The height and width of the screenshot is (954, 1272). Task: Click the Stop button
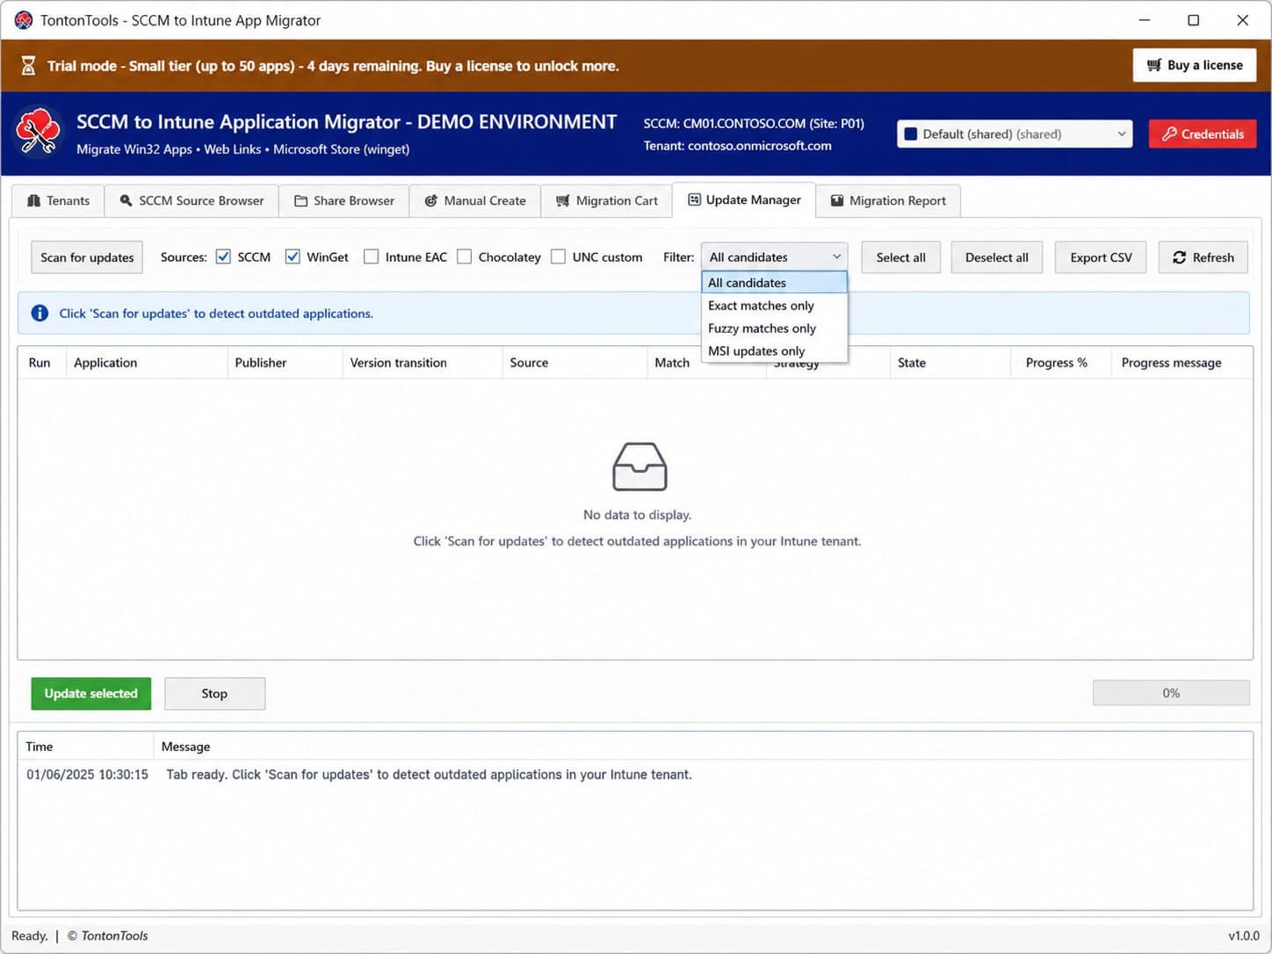pos(214,693)
